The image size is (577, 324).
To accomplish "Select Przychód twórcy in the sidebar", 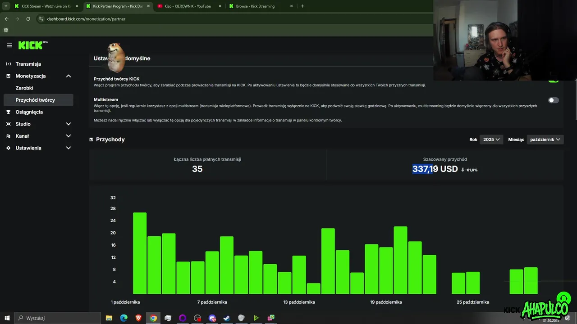I will [38, 100].
